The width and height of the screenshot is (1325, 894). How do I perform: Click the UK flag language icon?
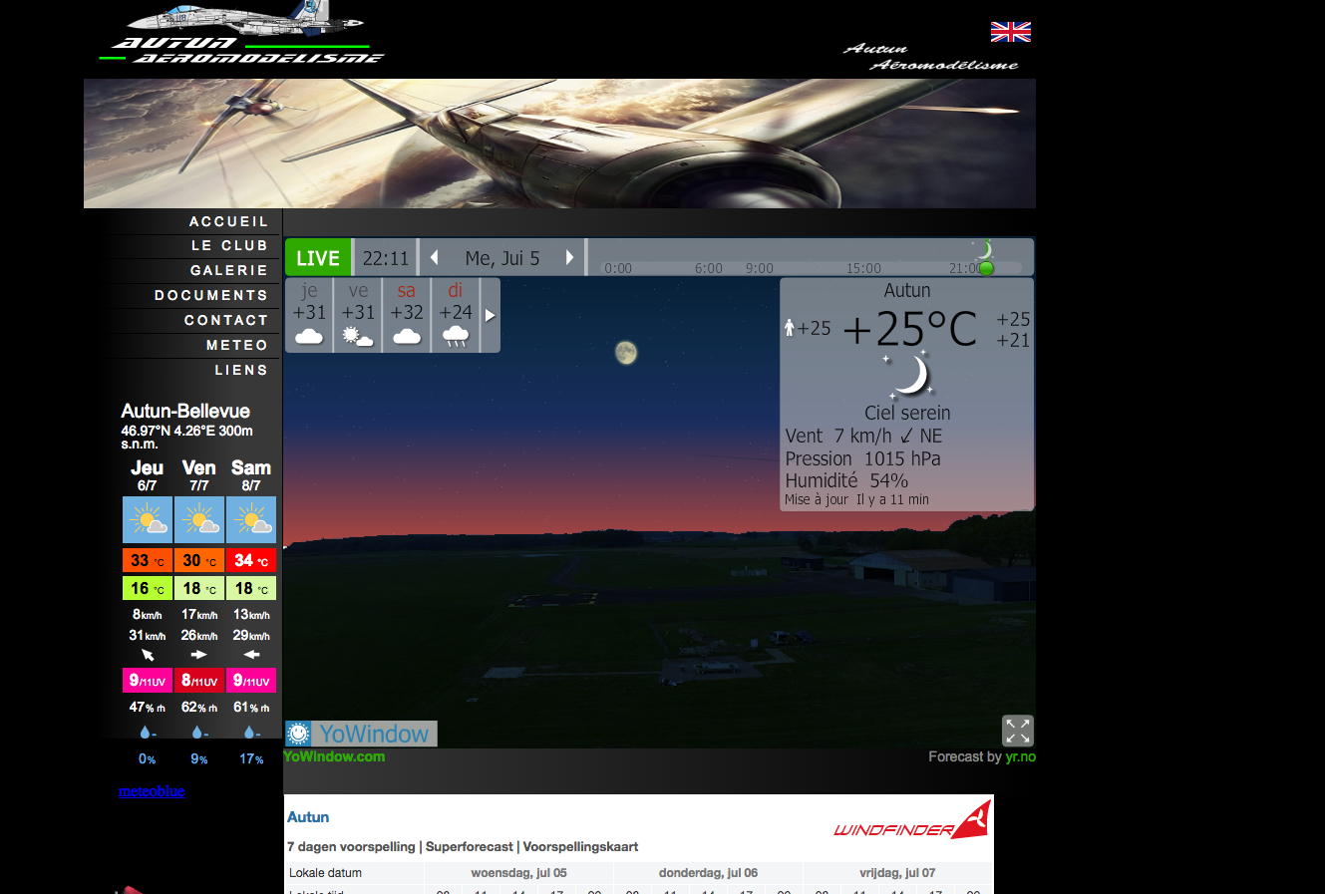(1010, 32)
